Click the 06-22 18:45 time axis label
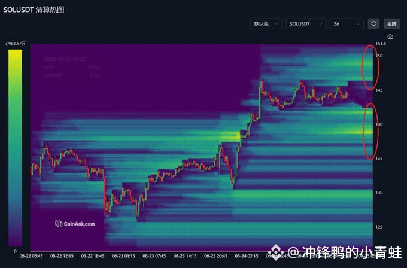 pos(93,256)
